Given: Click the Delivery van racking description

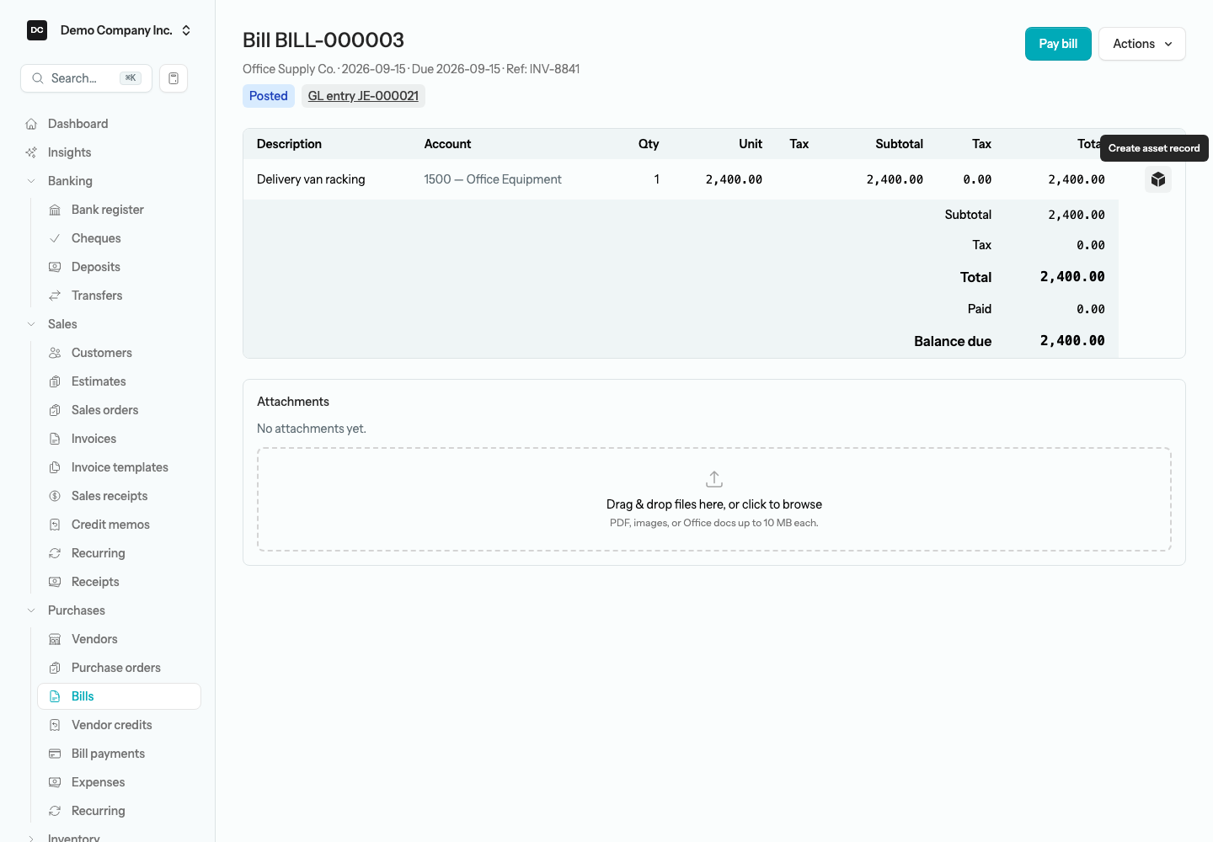Looking at the screenshot, I should (311, 179).
